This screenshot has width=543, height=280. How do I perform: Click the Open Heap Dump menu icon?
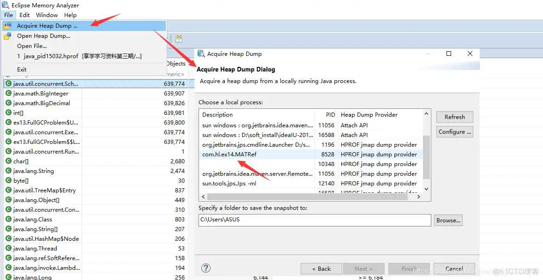pyautogui.click(x=7, y=36)
